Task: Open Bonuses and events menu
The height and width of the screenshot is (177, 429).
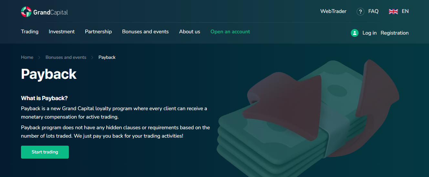Action: tap(145, 32)
